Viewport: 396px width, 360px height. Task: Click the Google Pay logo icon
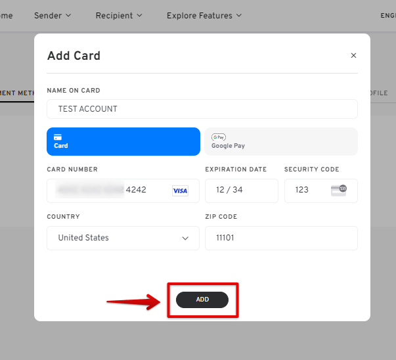(219, 137)
